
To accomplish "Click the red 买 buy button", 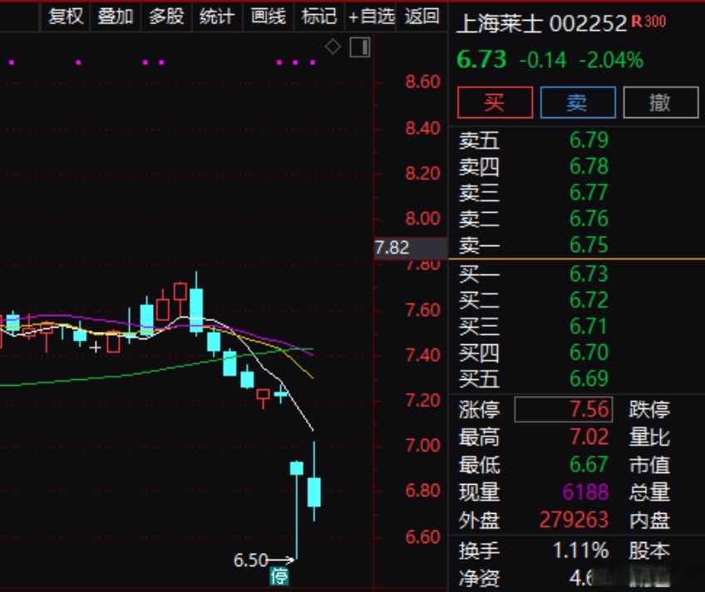I will (495, 102).
